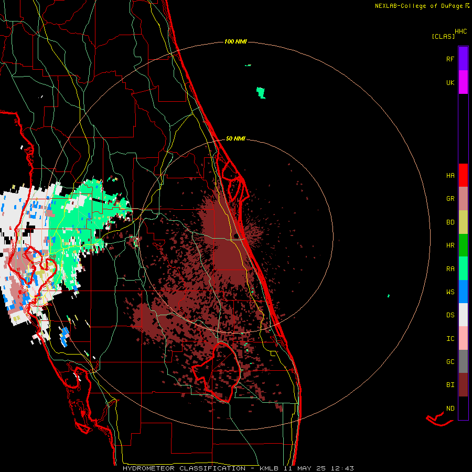The width and height of the screenshot is (472, 472).
Task: Pick the RA bright green legend block
Action: [x=463, y=269]
